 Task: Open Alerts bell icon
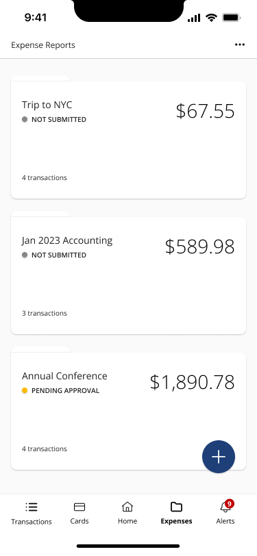225,507
